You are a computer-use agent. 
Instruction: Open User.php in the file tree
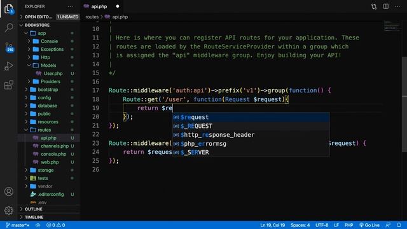(49, 74)
